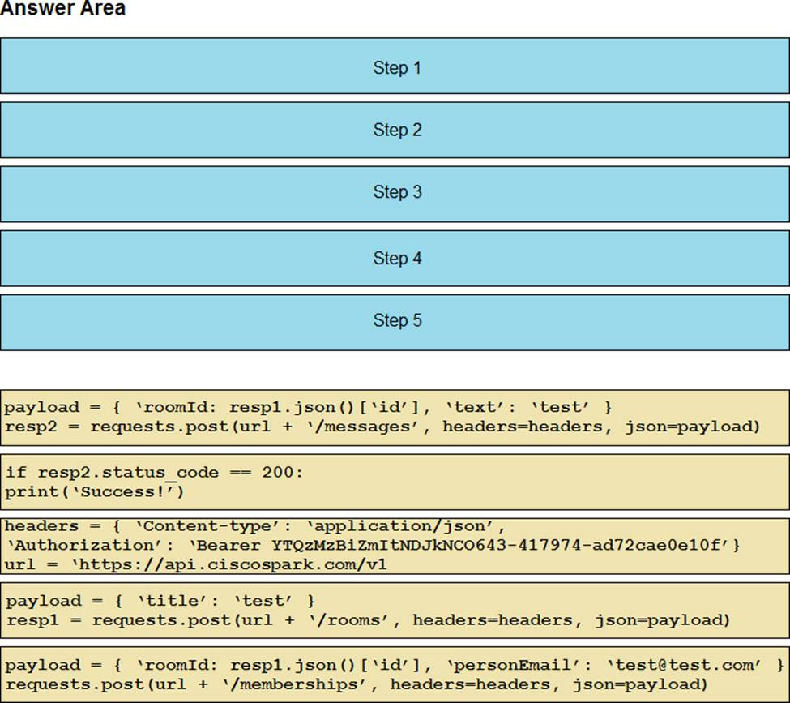Click the resp1 requests.post '/rooms' line

pos(369,620)
